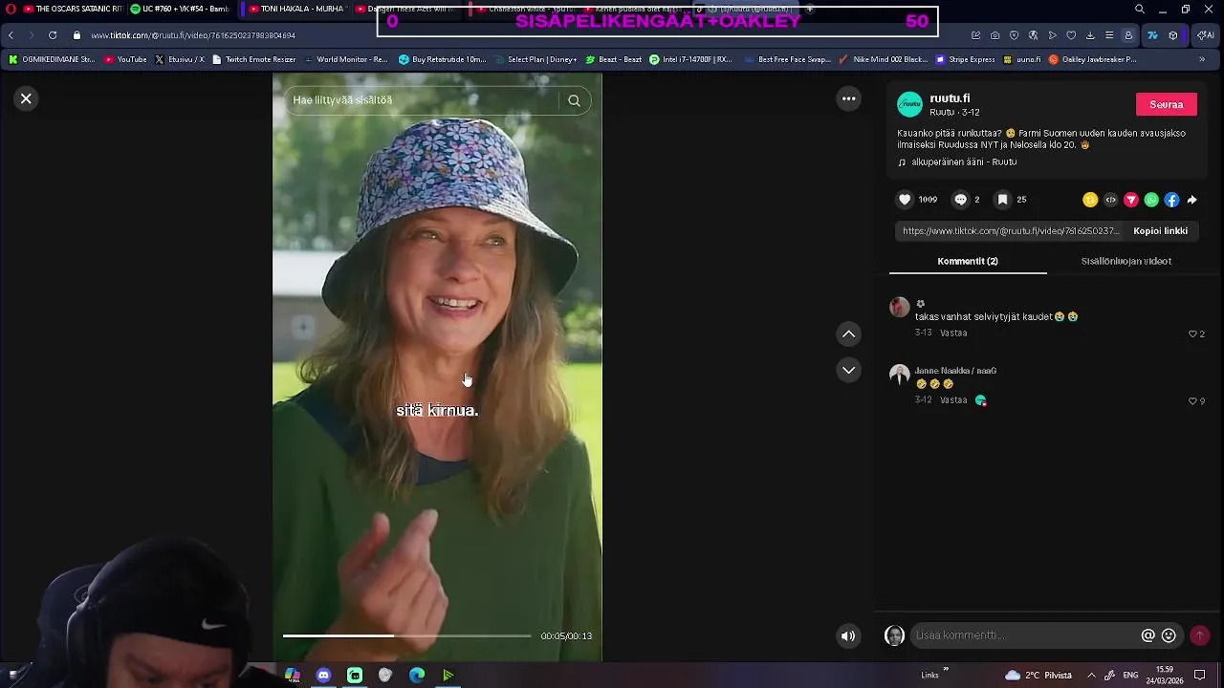Open the 'Select Plan | Disney+' bookmark
Viewport: 1224px width, 688px height.
(535, 59)
